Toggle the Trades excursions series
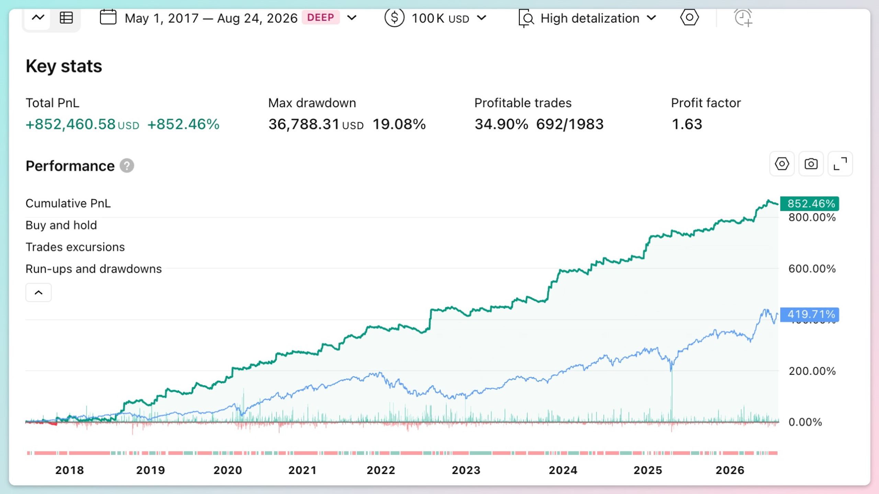 (75, 247)
